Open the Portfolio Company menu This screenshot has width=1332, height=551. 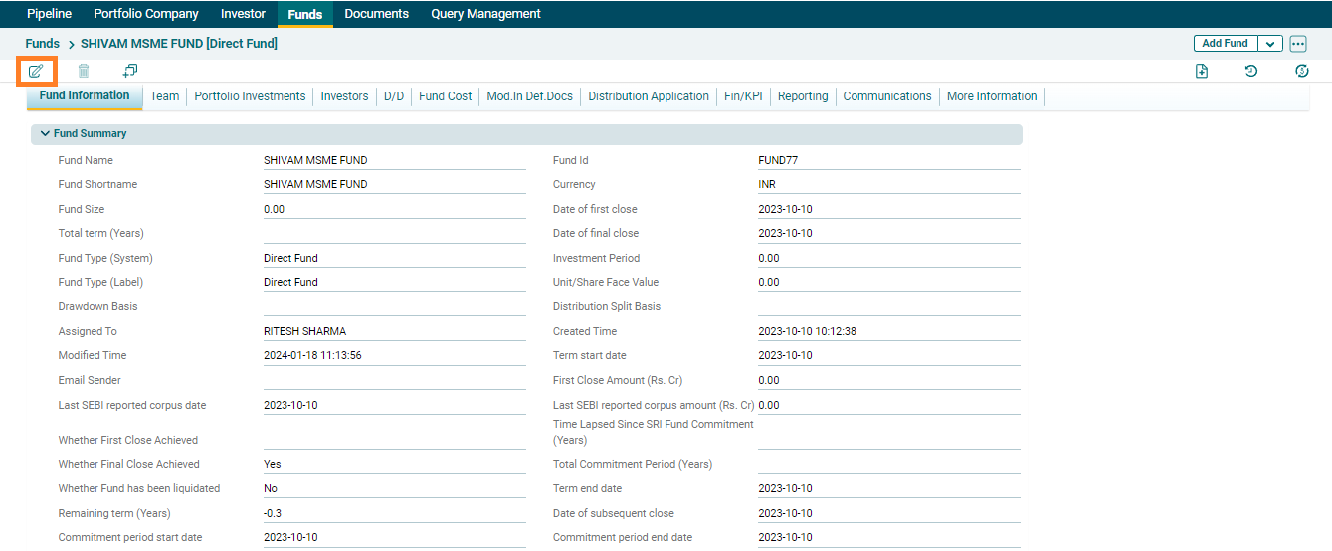tap(146, 14)
